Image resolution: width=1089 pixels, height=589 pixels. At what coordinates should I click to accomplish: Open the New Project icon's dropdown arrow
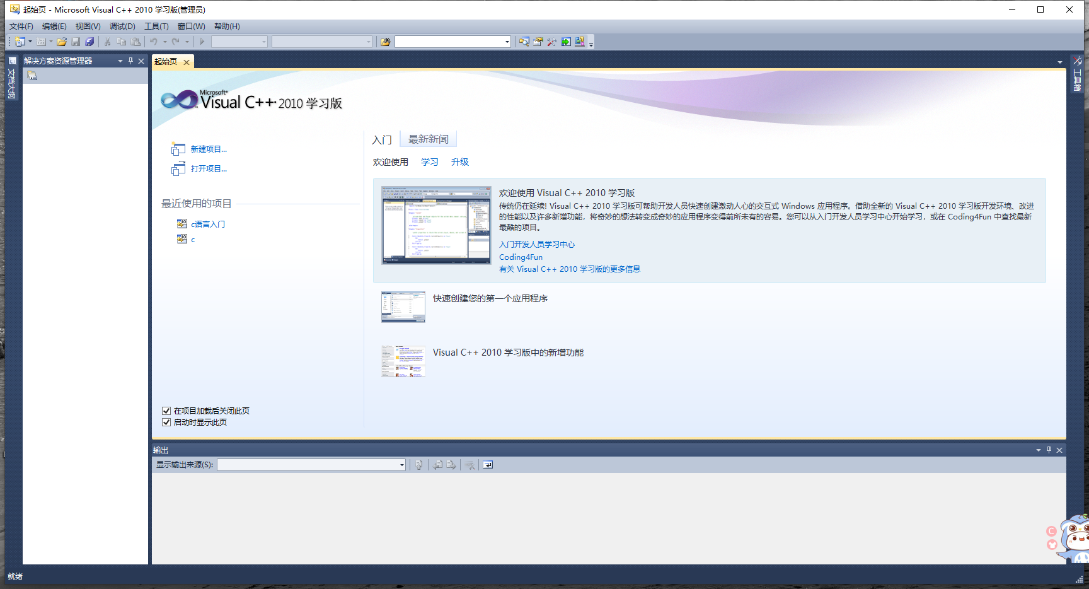[30, 42]
